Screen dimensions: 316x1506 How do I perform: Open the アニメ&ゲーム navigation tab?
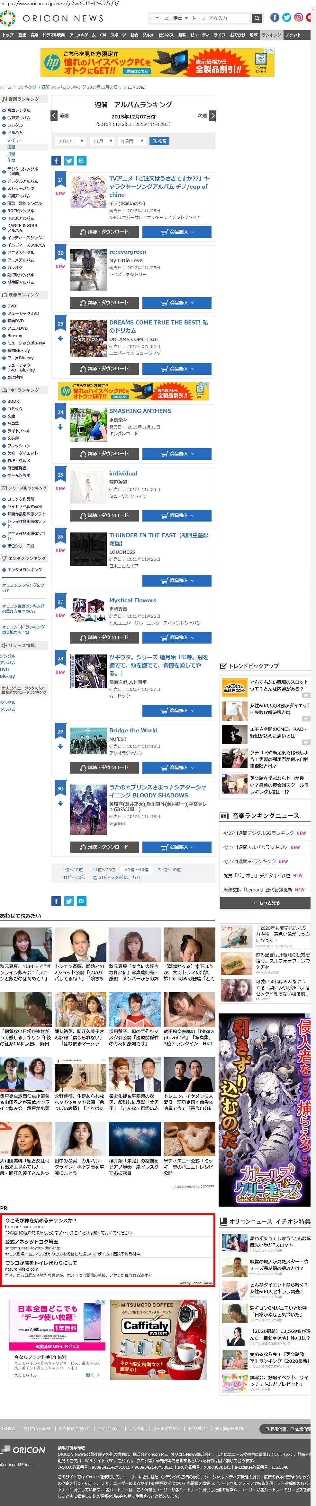pos(82,35)
